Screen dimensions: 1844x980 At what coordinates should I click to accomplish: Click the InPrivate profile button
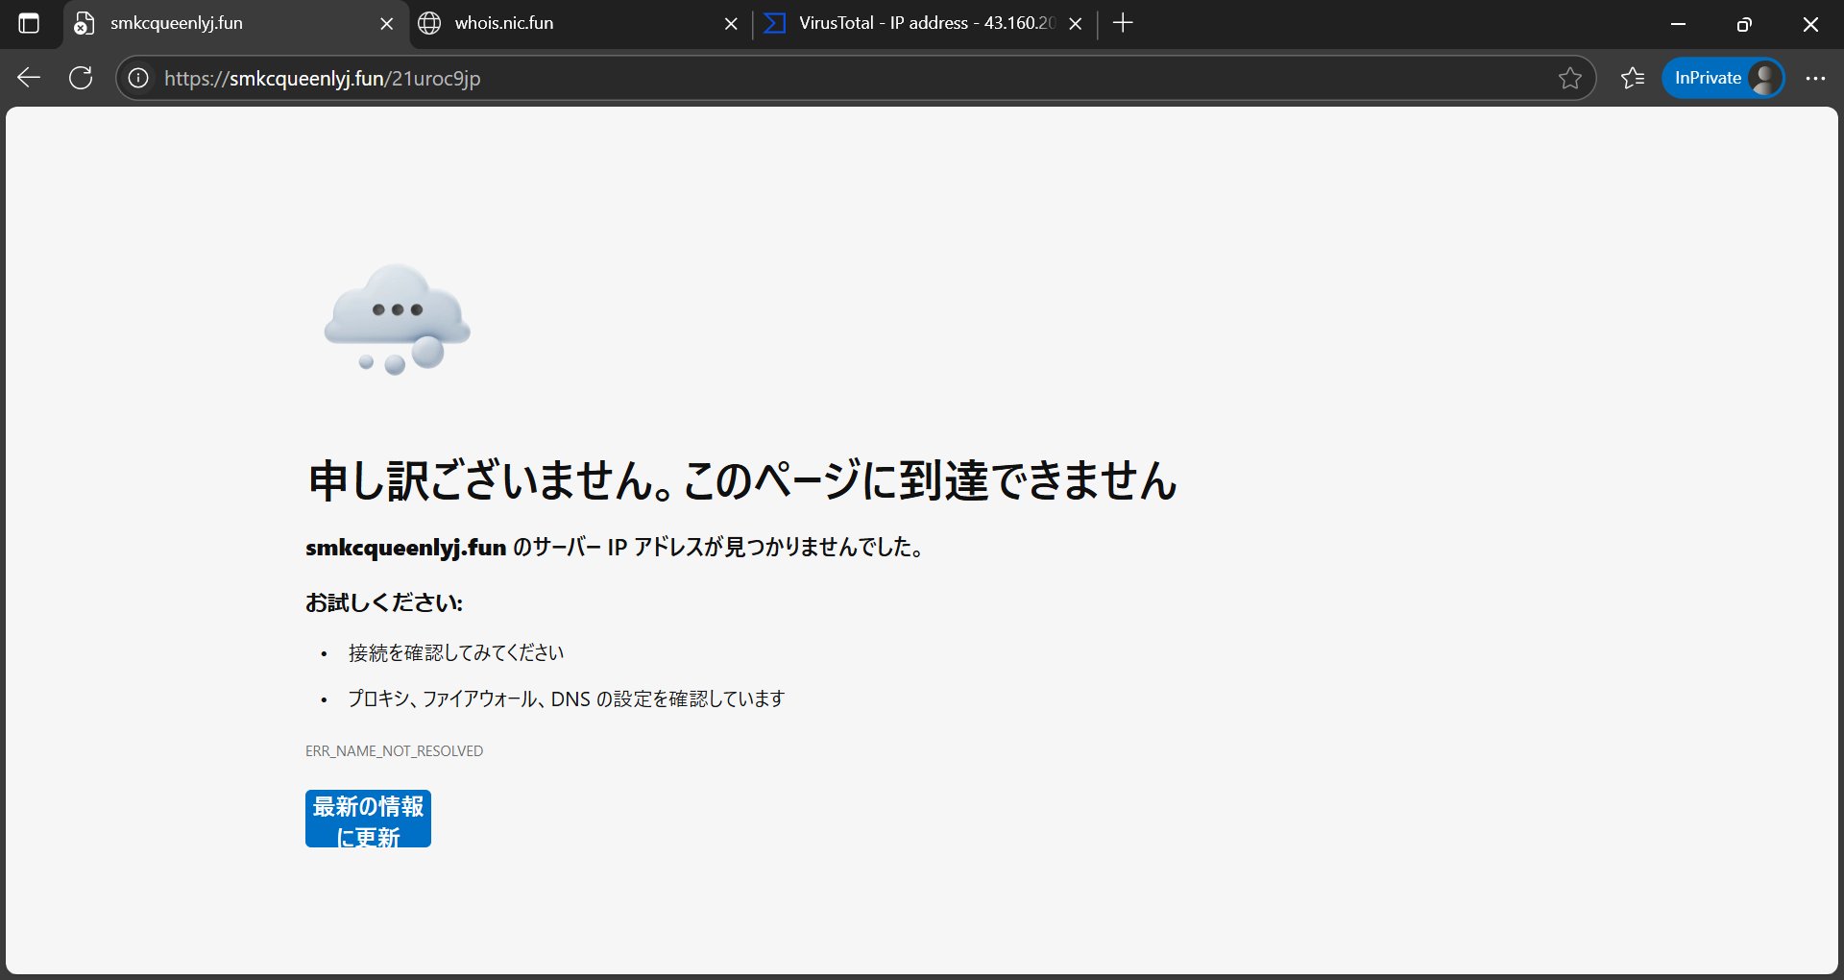coord(1724,78)
